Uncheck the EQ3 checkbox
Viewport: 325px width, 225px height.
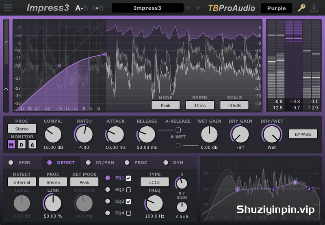click(128, 201)
